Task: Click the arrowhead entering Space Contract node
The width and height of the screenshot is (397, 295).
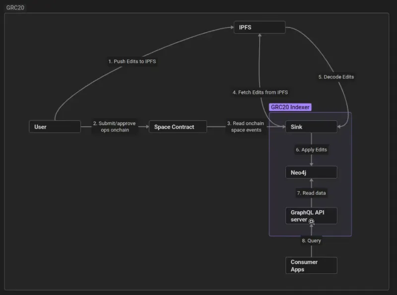Action: click(x=147, y=127)
